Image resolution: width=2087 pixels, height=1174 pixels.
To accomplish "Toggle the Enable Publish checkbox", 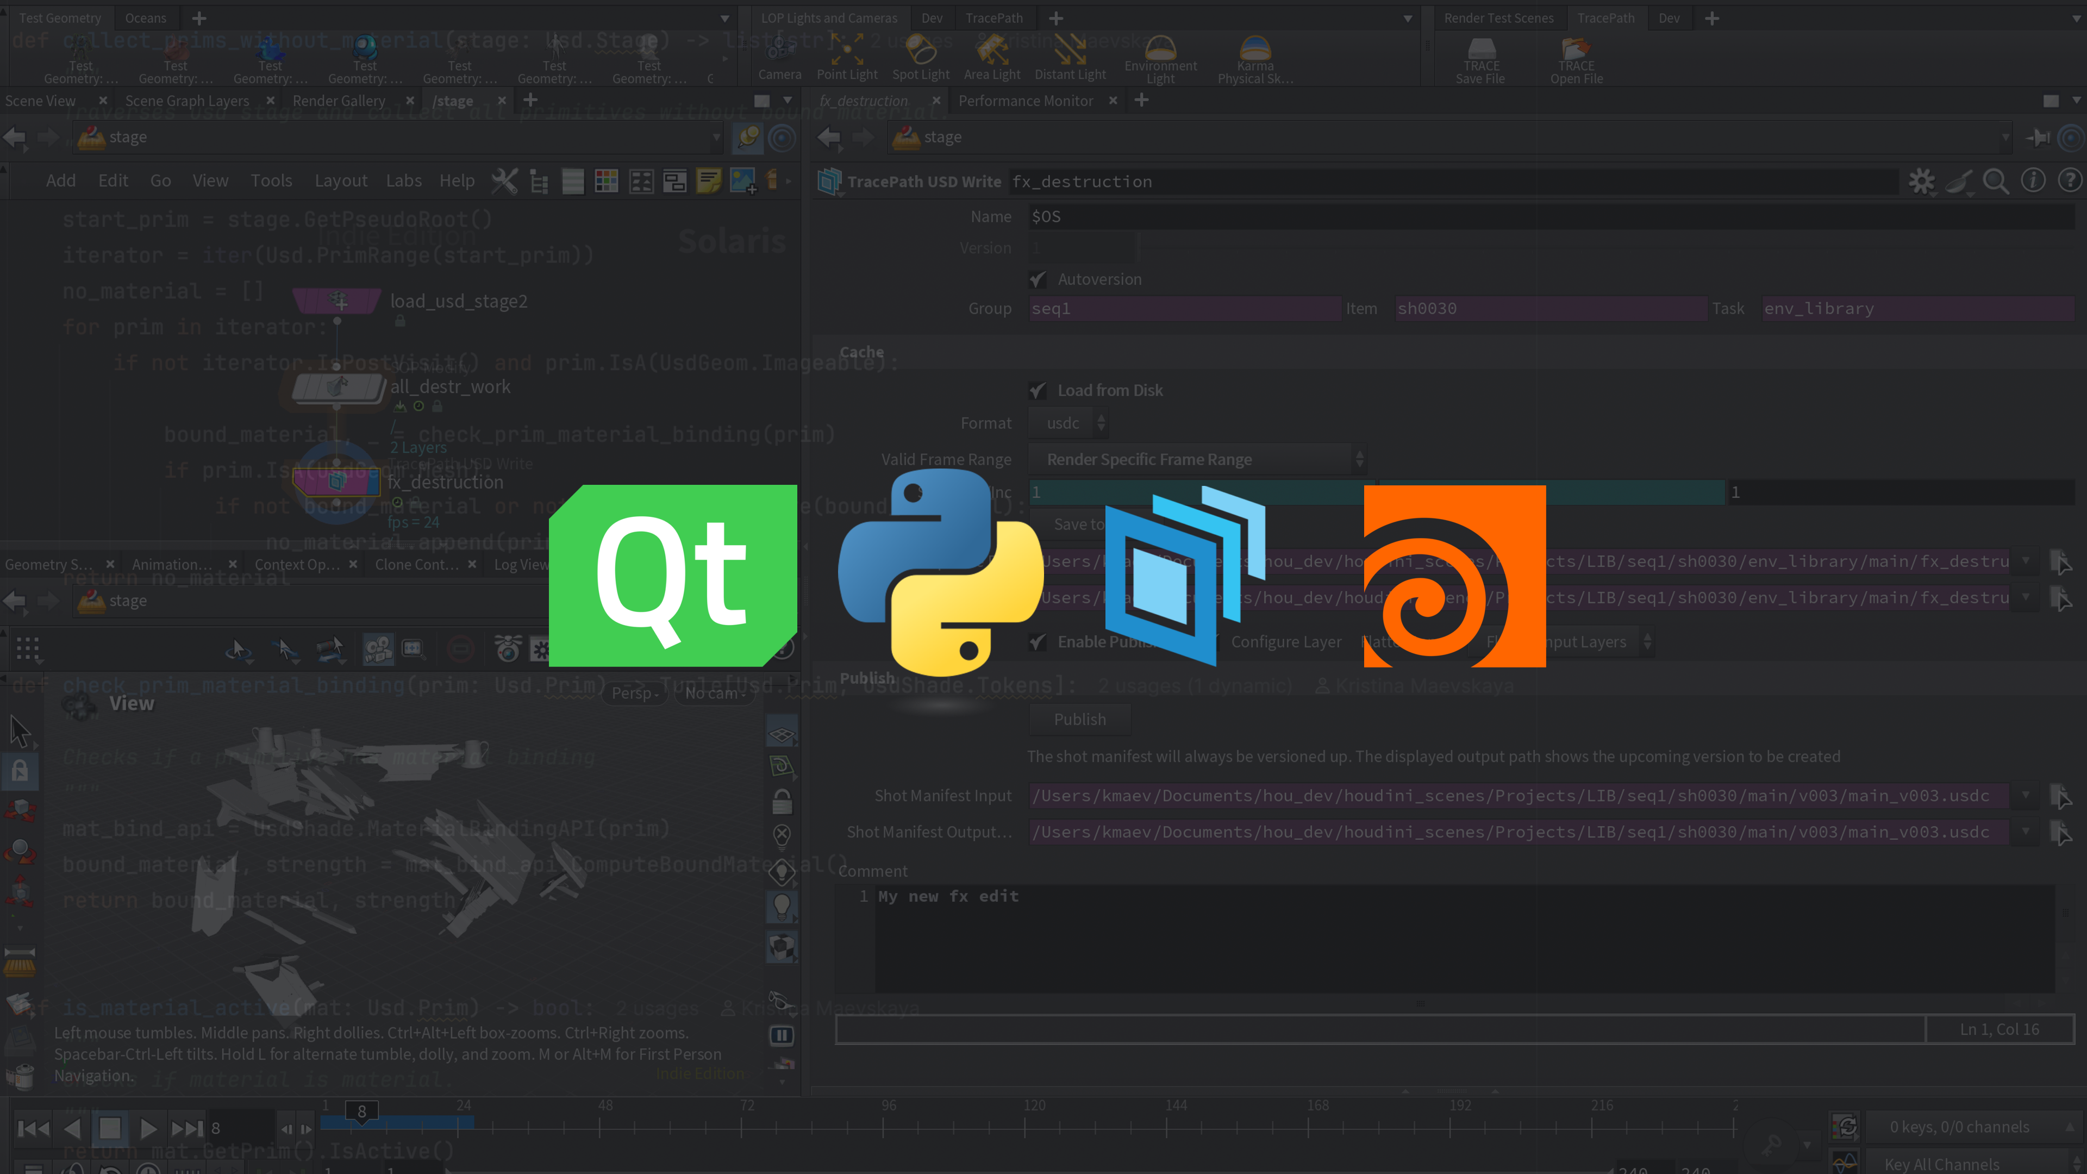I will [1038, 642].
